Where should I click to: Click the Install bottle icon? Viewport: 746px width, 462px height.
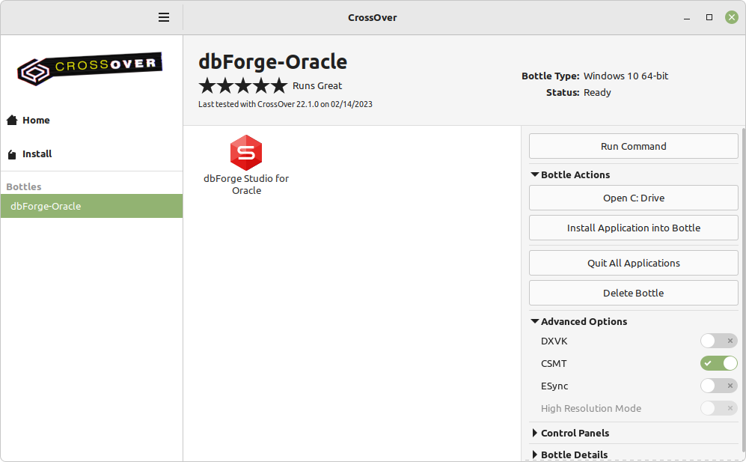click(12, 154)
